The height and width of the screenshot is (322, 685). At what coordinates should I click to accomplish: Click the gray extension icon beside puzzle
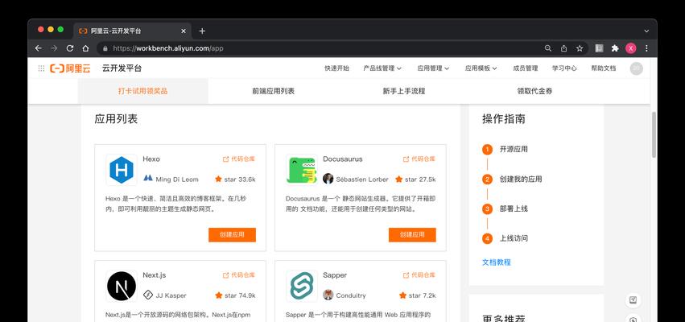[600, 48]
